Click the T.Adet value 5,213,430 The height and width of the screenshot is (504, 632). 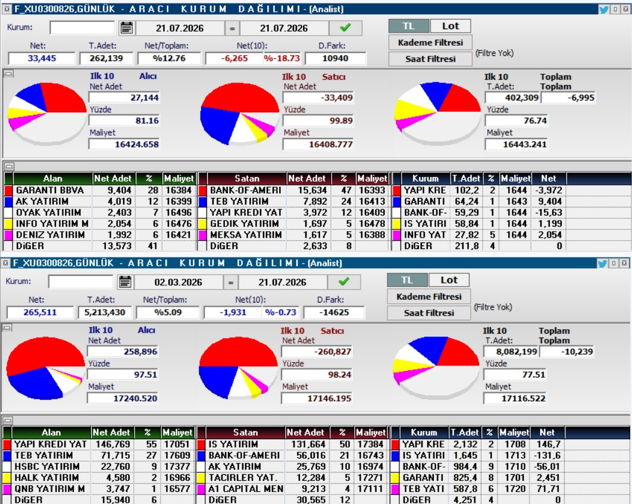tap(104, 313)
